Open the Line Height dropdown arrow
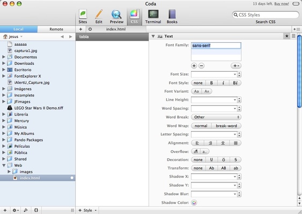Viewport: 302px width, 214px height. click(234, 100)
